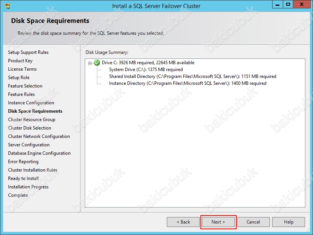Select Installation Progress step
Screen dimensions: 313x235
point(28,186)
